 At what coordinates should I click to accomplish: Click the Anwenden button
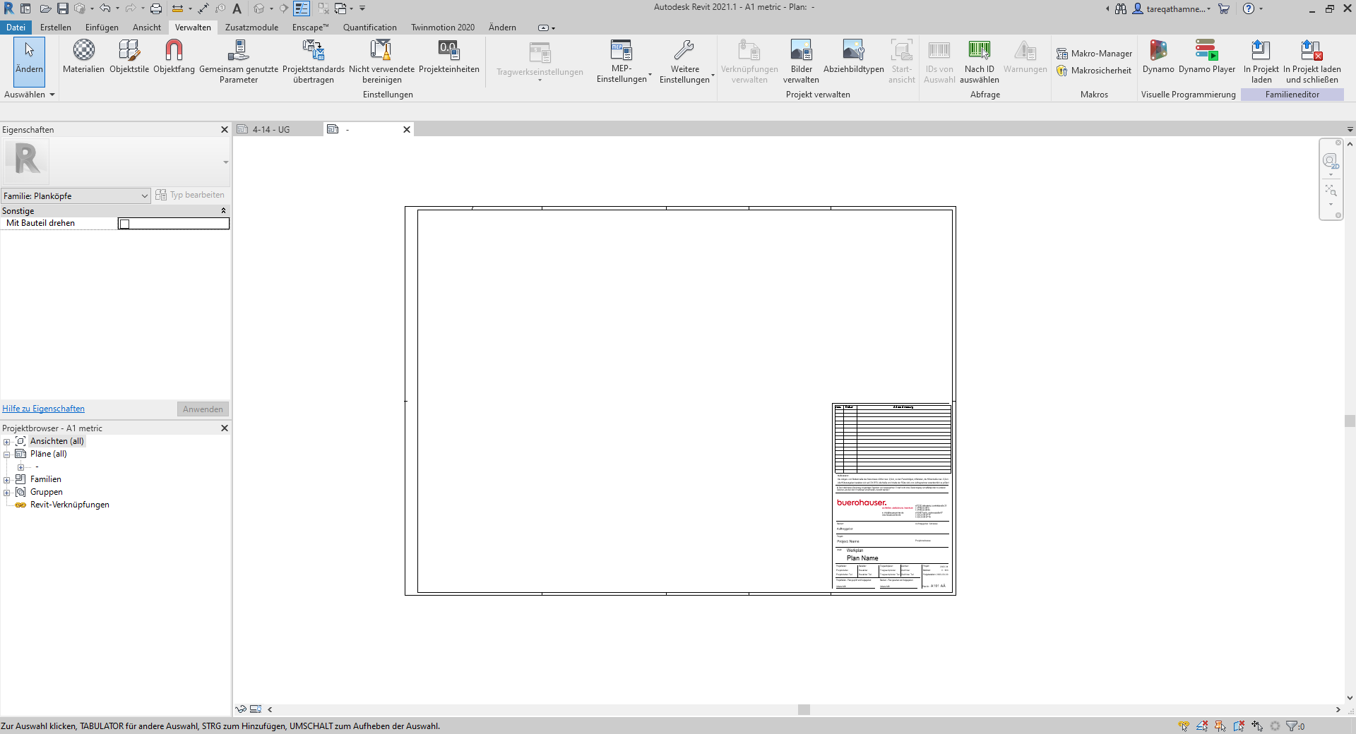click(202, 409)
